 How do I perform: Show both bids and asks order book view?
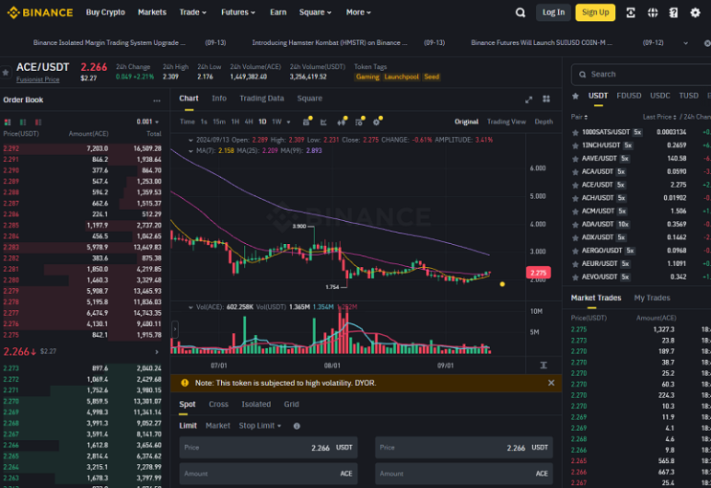pos(8,122)
